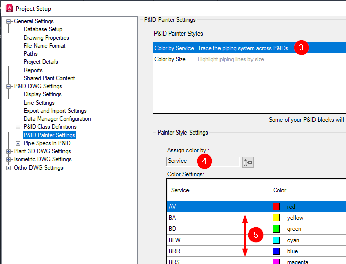This screenshot has height=264, width=346.
Task: Open Display Settings in the tree
Action: (43, 94)
